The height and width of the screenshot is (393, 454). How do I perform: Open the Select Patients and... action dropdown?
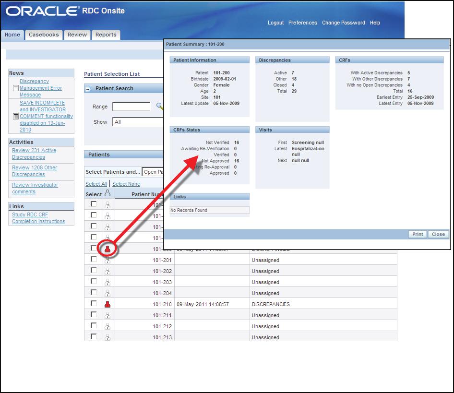[153, 172]
